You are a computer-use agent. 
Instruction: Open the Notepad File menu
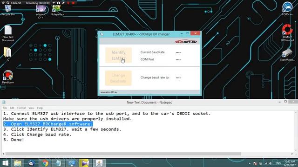coord(5,108)
